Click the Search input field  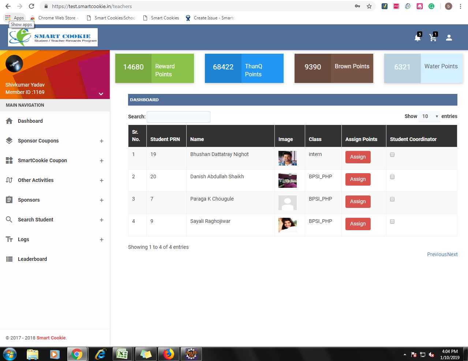click(x=178, y=117)
